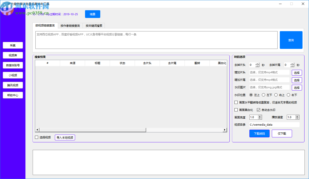
Task: Focus the 增加片头 file path field
Action: (269, 72)
